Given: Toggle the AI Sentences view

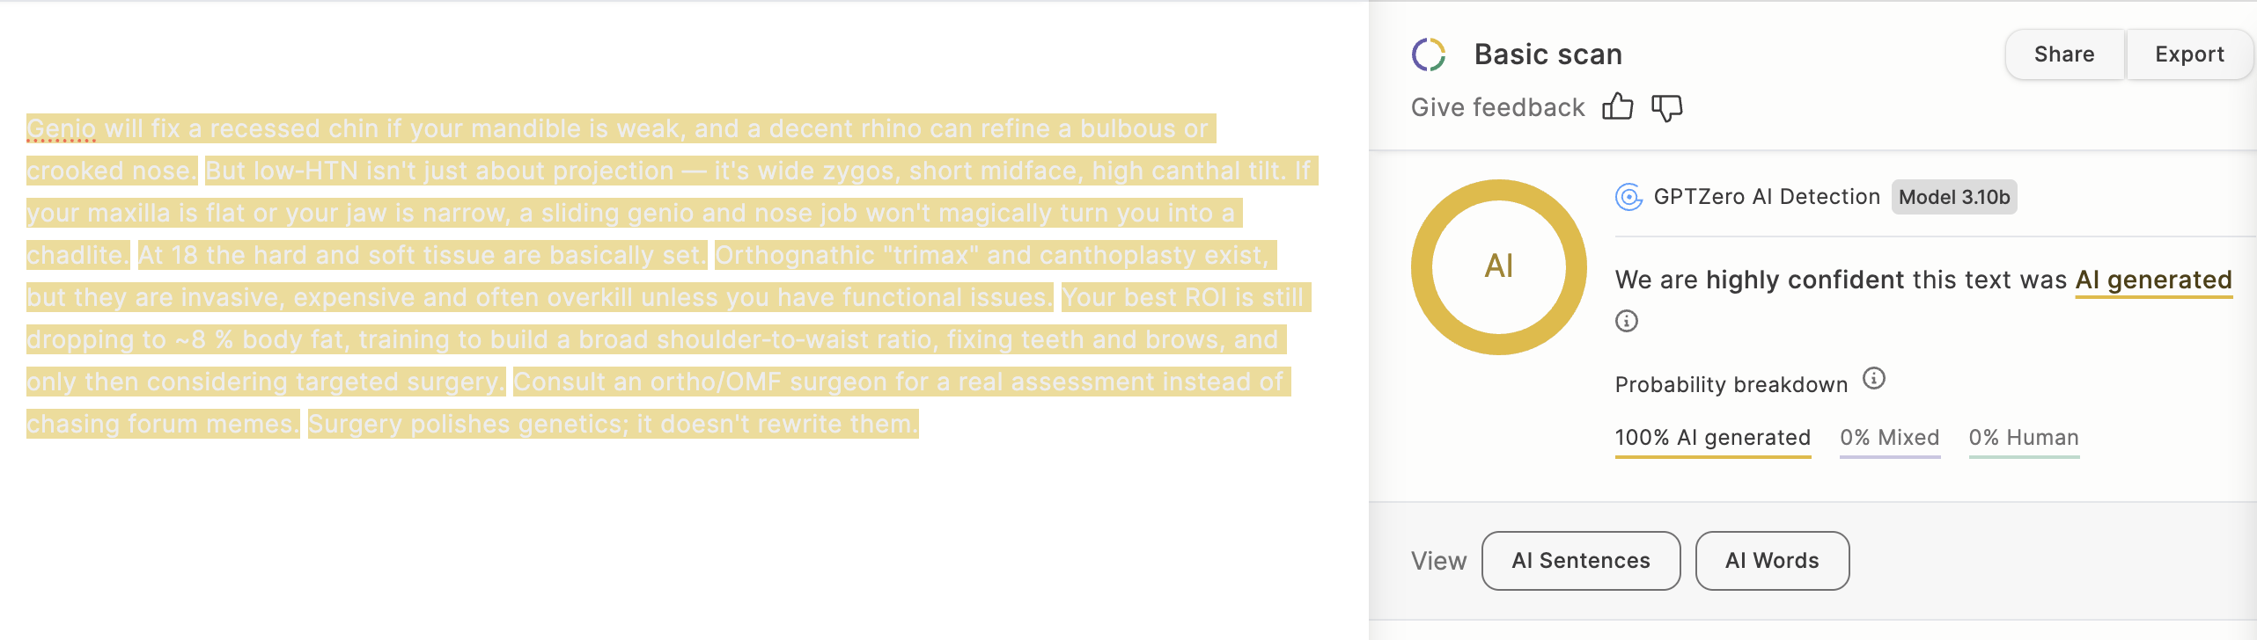Looking at the screenshot, I should [1581, 561].
